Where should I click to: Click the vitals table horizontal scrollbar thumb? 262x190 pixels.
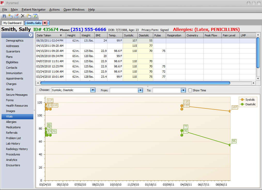pyautogui.click(x=135, y=83)
